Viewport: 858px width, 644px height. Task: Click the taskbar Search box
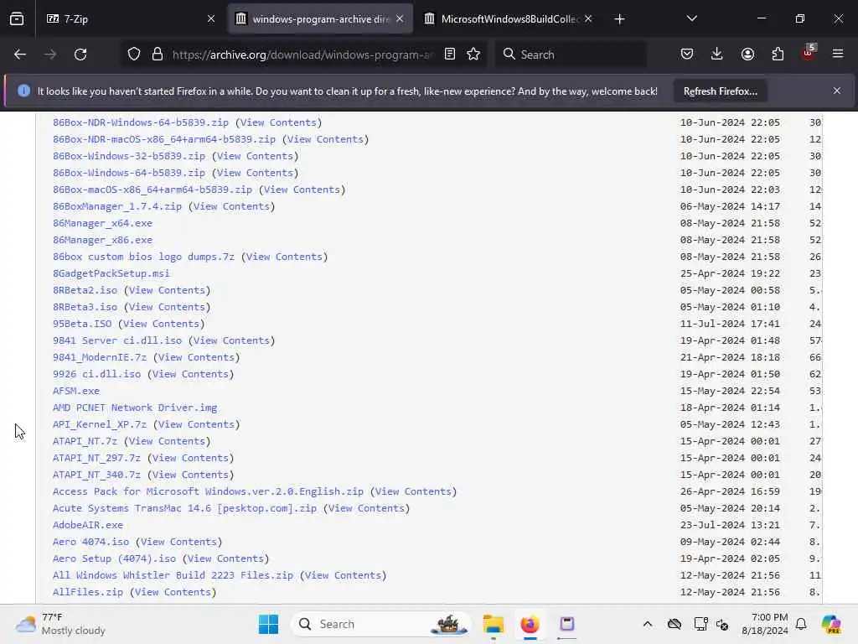pos(381,624)
